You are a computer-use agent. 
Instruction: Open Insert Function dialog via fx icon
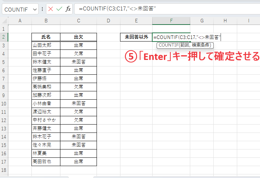coord(68,9)
